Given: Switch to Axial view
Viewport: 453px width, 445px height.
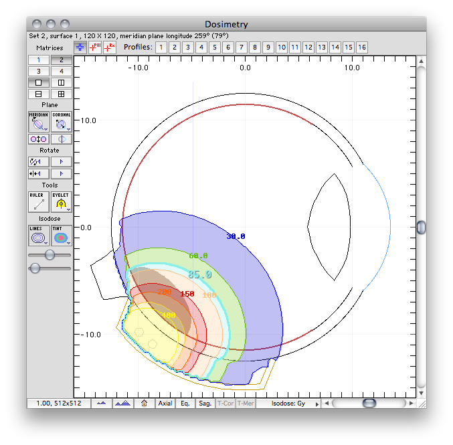Looking at the screenshot, I should (165, 404).
